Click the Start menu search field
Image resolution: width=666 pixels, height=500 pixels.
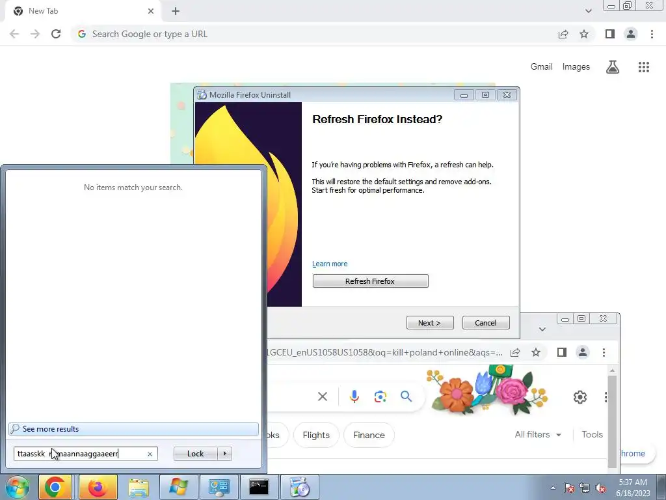[85, 454]
